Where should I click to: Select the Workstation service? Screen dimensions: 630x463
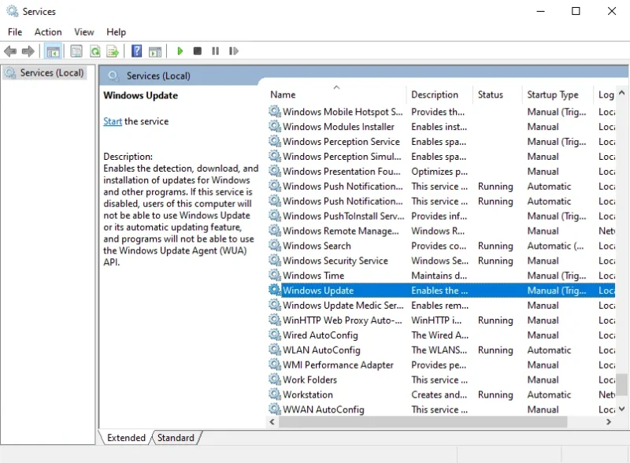[441, 394]
